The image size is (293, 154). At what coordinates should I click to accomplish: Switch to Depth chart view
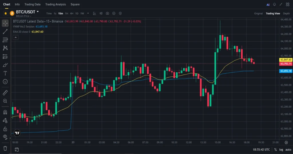286,13
